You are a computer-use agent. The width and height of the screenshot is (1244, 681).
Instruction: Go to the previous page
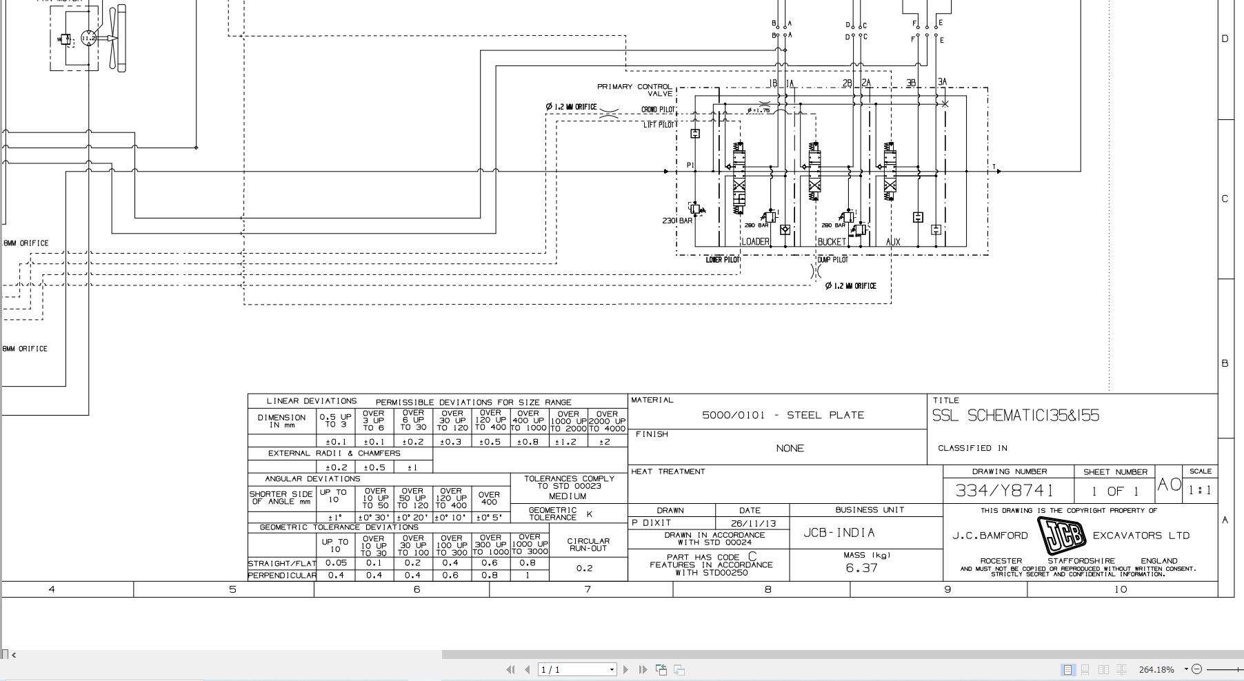pyautogui.click(x=528, y=669)
